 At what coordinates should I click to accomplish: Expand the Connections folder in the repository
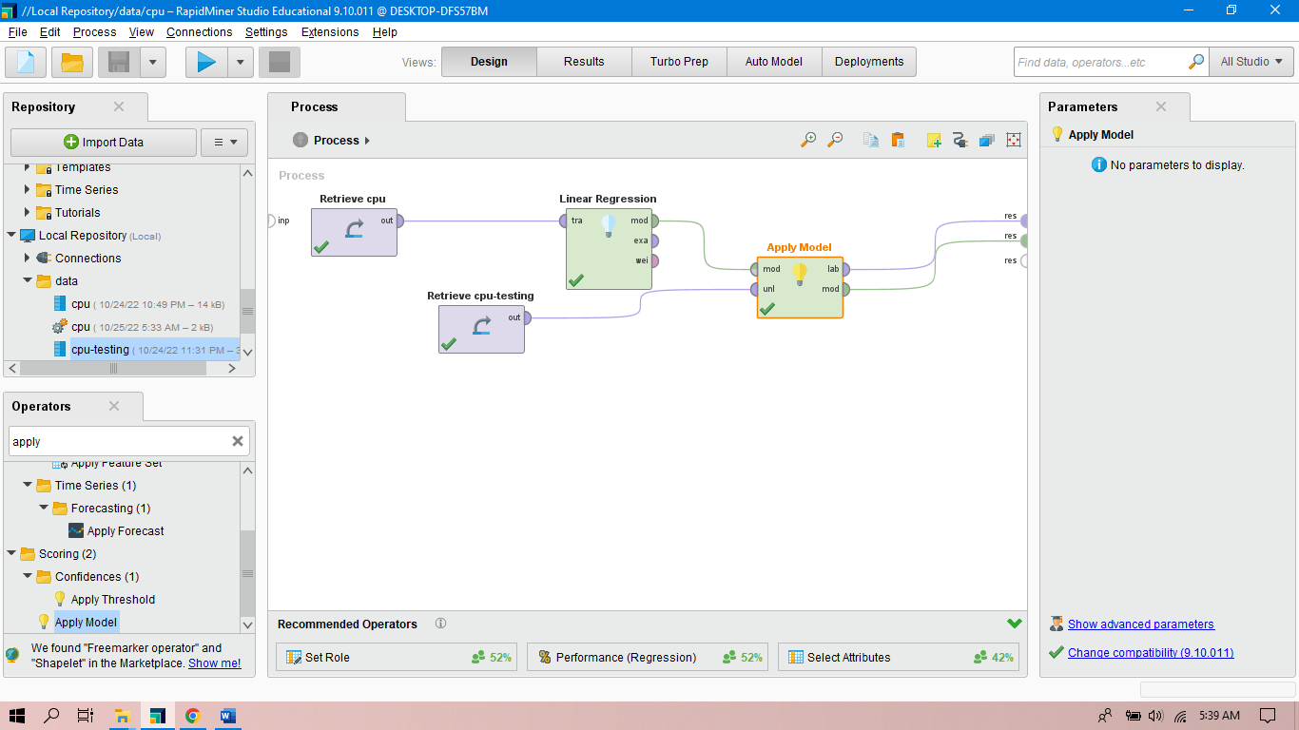26,258
